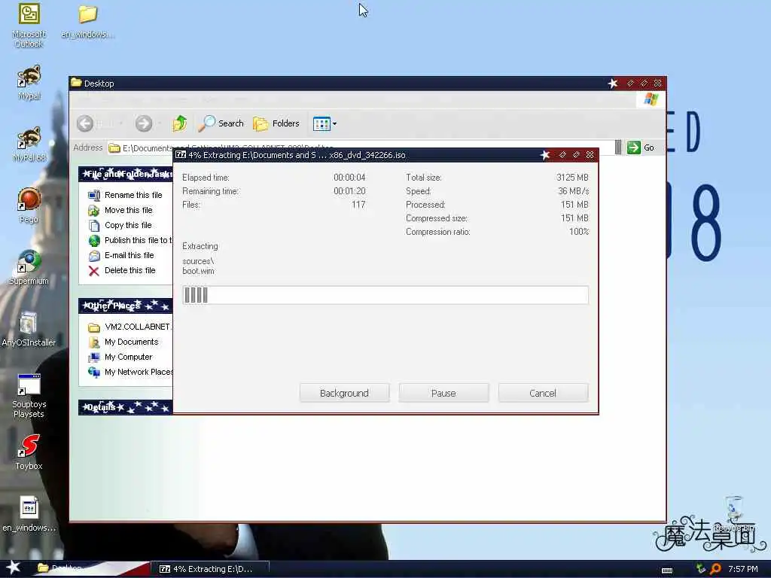The height and width of the screenshot is (578, 771).
Task: Click the 3125 MB total size value
Action: click(572, 178)
